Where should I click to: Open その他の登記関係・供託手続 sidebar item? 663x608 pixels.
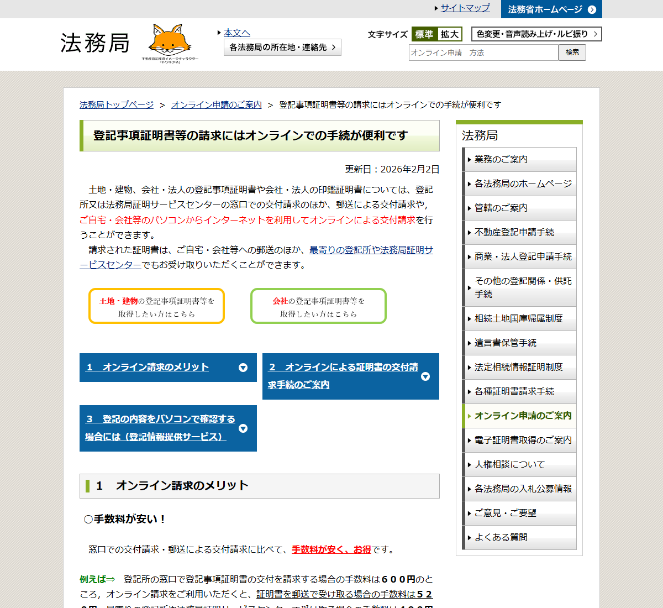tap(519, 287)
